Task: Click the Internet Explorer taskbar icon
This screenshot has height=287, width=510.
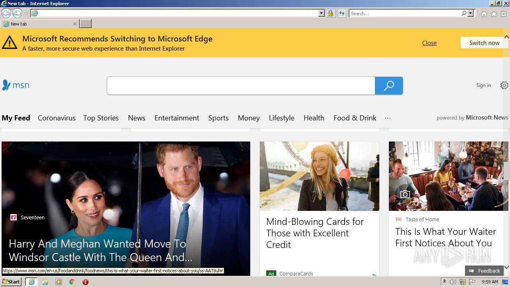Action: click(x=31, y=281)
